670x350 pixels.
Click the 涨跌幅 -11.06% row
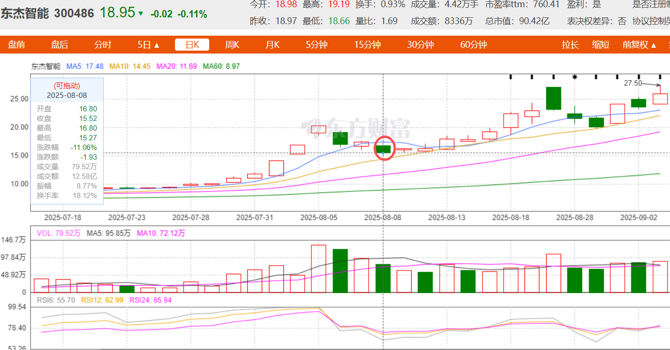[x=67, y=148]
